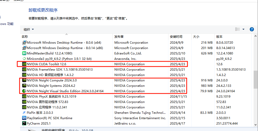The height and width of the screenshot is (131, 258).
Task: Click size value 983 MB
Action: click(207, 86)
